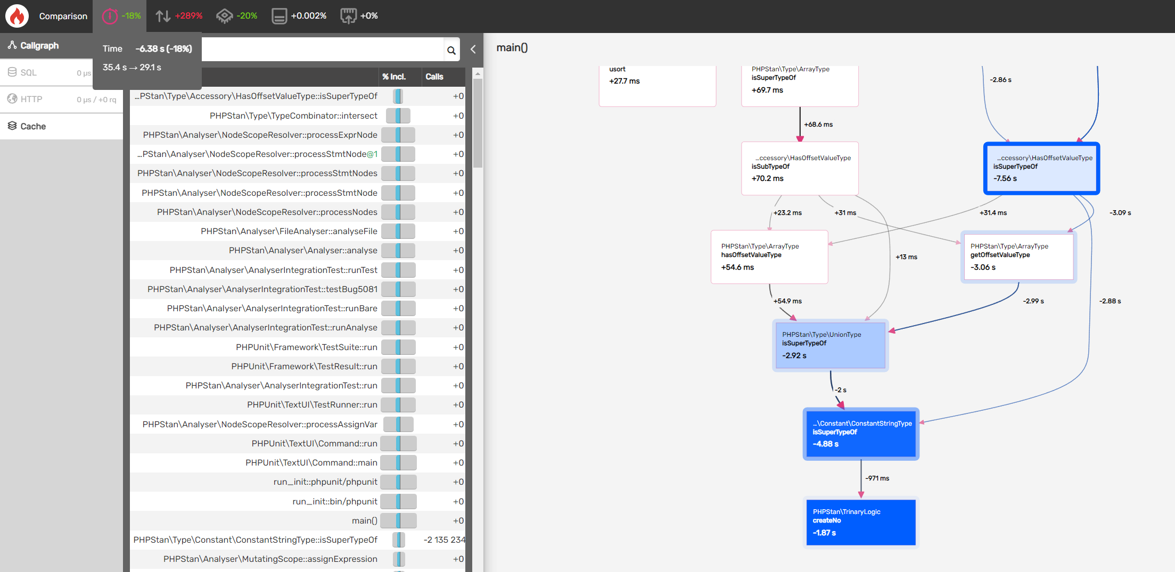Select AnalyserIntegrationTest::runTest row
Screen dimensions: 1175x572
click(x=298, y=270)
